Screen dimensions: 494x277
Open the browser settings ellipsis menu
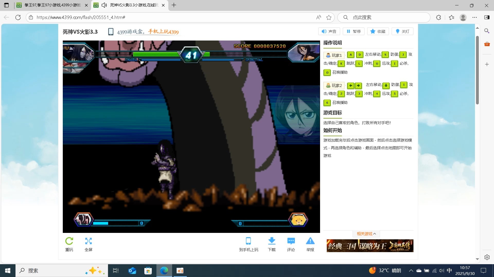pos(475,17)
